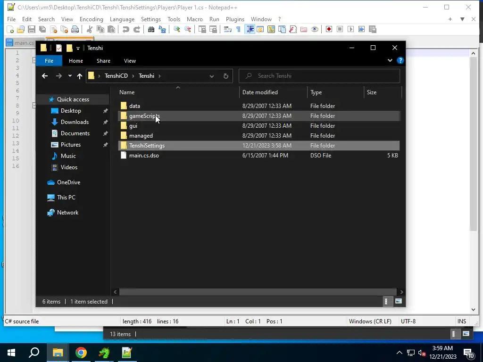Toggle Folder as Workspace icon
The image size is (483, 362).
[304, 29]
